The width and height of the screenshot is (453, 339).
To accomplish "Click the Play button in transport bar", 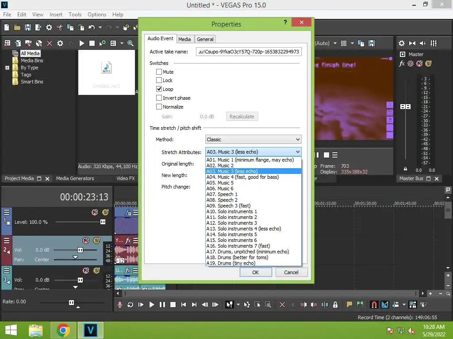I will 151,305.
